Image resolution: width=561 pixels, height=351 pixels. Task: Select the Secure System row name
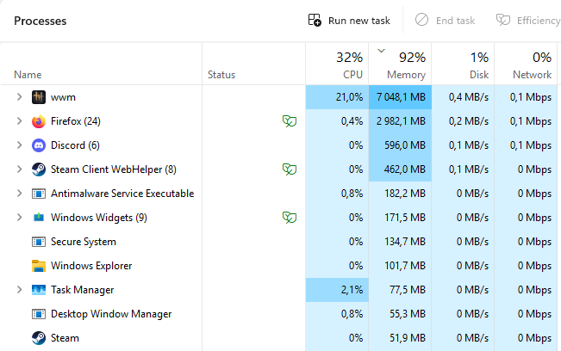point(84,242)
